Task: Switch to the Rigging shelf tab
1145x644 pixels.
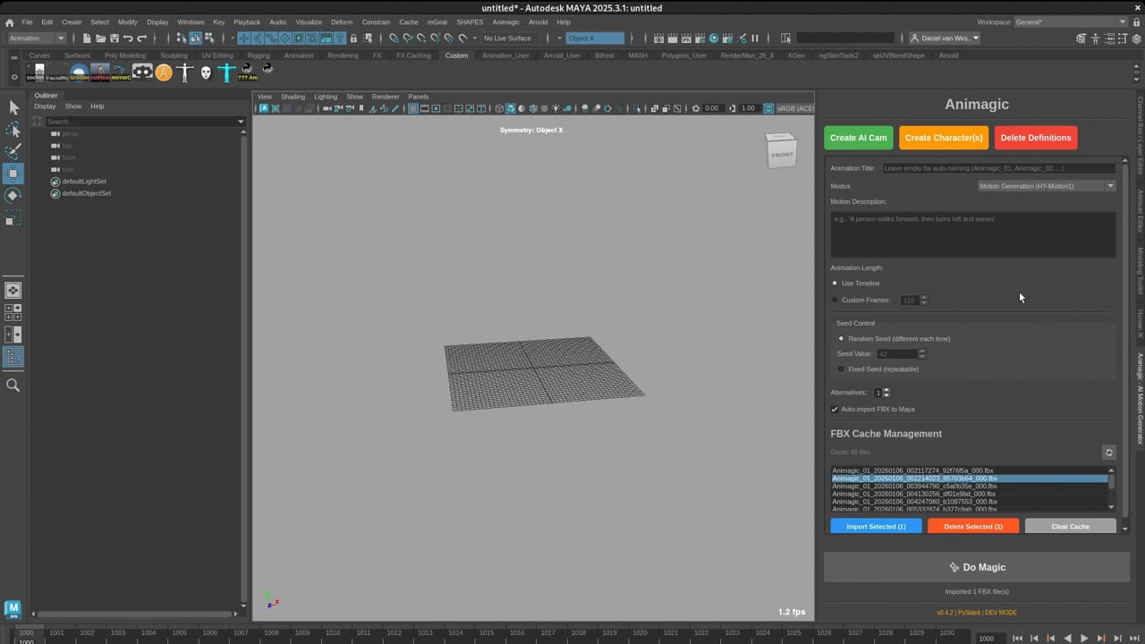Action: click(259, 55)
